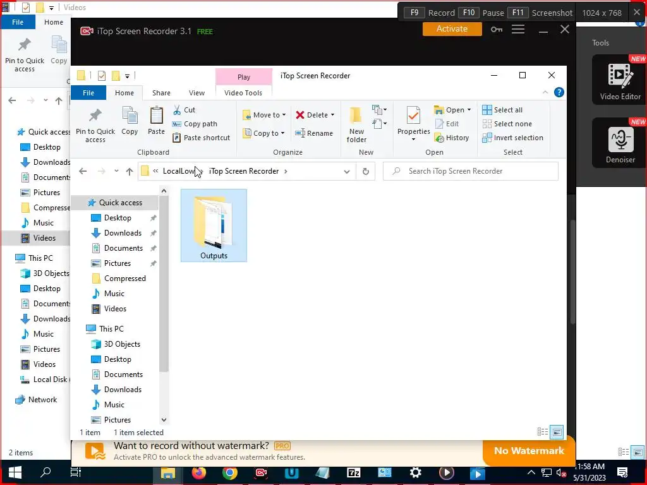Open the Denoiser tool in iTop
Screen dimensions: 647x485
(x=620, y=143)
